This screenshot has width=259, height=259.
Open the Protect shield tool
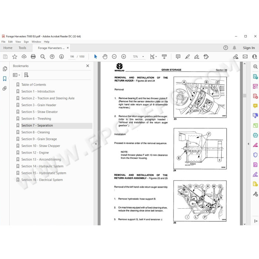(x=255, y=155)
